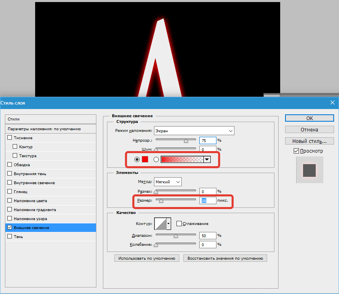Click the red glow color swatch
The height and width of the screenshot is (294, 339).
(x=145, y=160)
